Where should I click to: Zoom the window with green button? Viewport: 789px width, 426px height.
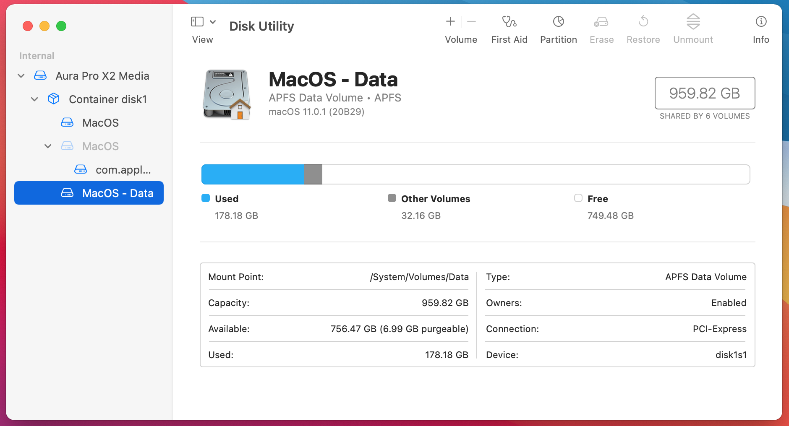[x=61, y=26]
